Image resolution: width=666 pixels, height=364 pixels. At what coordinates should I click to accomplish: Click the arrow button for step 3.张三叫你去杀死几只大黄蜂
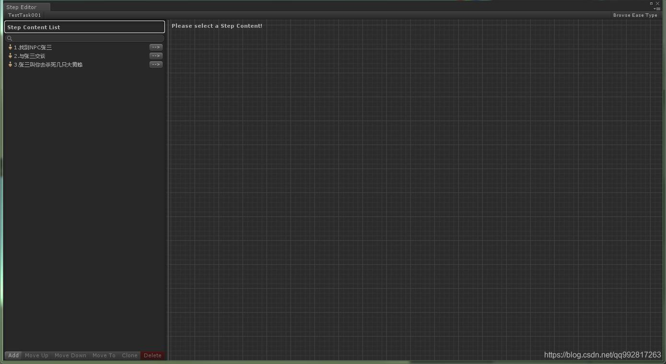156,65
